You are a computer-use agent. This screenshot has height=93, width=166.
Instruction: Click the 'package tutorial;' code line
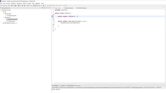[61, 10]
